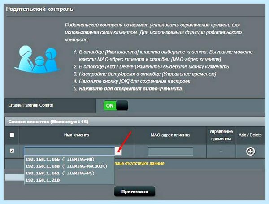
Task: Click the Родительский контроль page title
Action: 39,9
